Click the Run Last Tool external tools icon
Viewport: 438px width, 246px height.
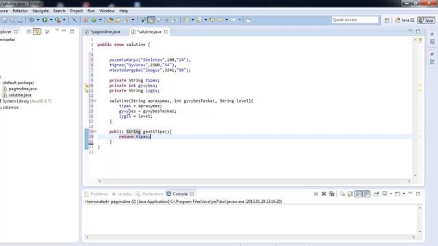57,20
